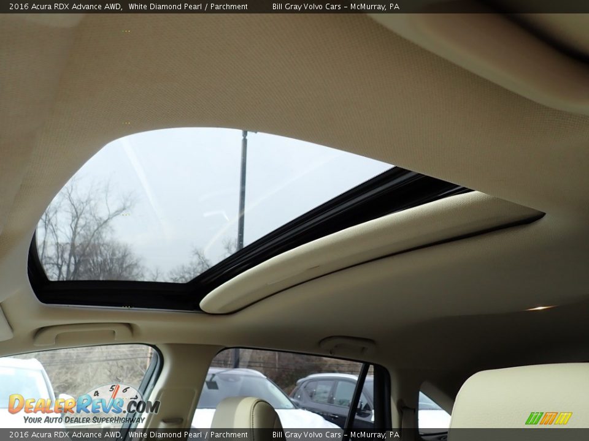Click the "Your Auto Dealer SuperHighway" tagline
Viewport: 589px width, 441px height.
[84, 420]
